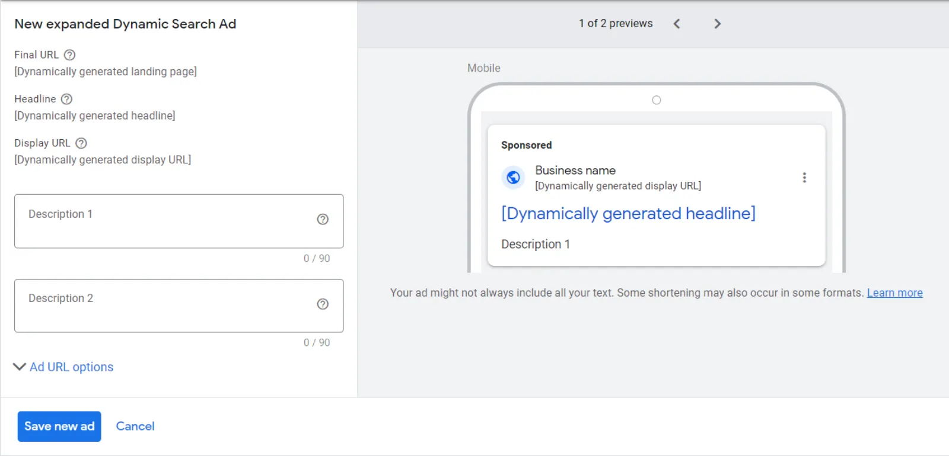
Task: Go to the previous ad preview
Action: pos(677,24)
